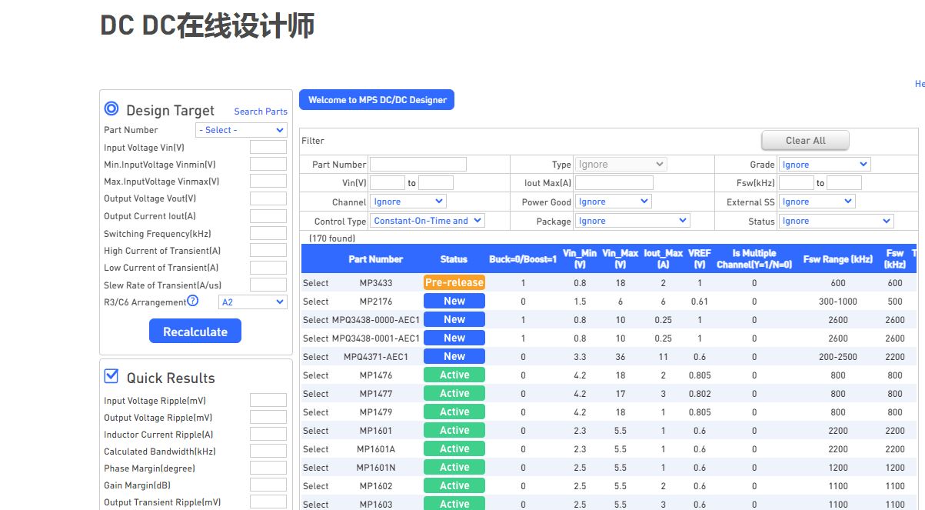Image resolution: width=925 pixels, height=510 pixels.
Task: Focus the Gain Margin(dB) field
Action: pos(268,485)
